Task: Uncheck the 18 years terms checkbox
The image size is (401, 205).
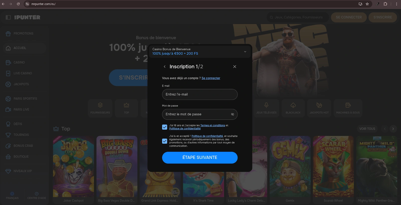Action: 165,127
